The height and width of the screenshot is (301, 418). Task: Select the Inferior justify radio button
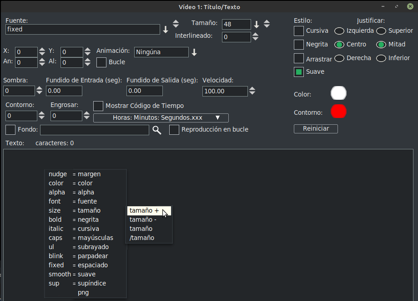[x=381, y=58]
